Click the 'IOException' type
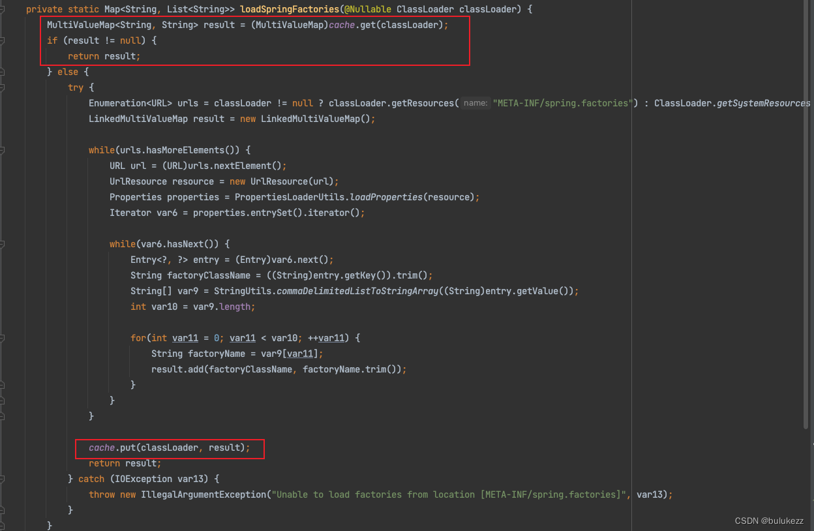This screenshot has width=814, height=531. coord(143,479)
